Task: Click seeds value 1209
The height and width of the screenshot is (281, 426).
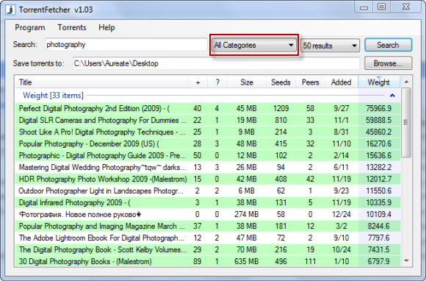Action: pyautogui.click(x=281, y=109)
